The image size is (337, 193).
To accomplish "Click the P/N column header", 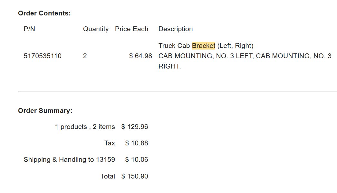I will (x=29, y=29).
